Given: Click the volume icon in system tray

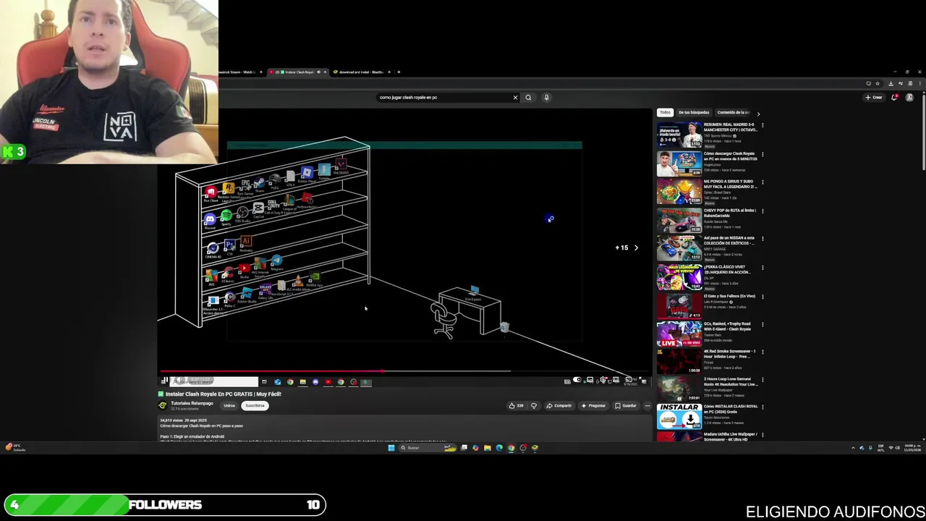Looking at the screenshot, I should click(898, 448).
